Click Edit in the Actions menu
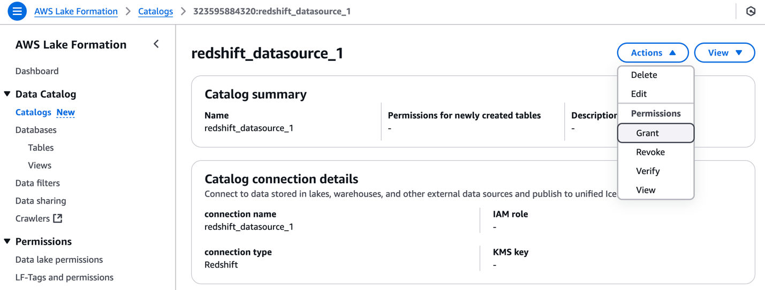The image size is (765, 290). (x=639, y=94)
